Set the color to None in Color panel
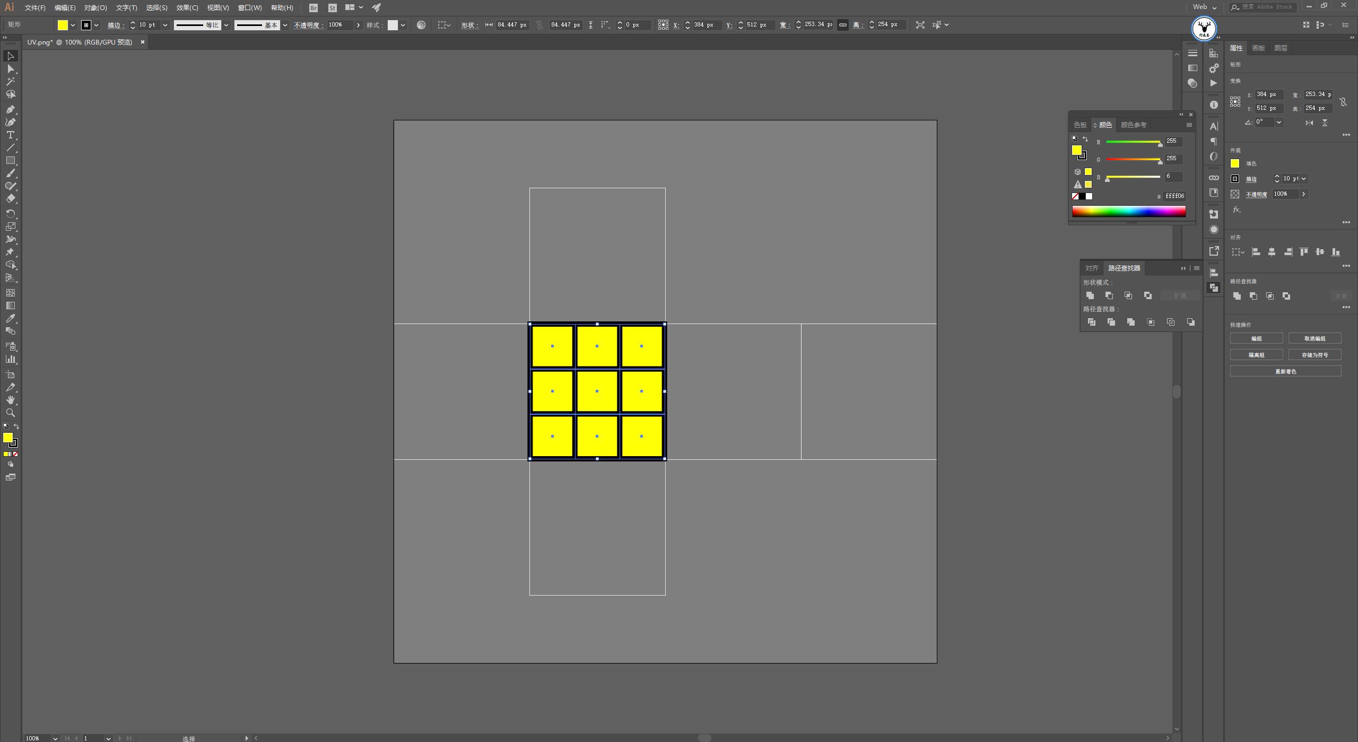This screenshot has height=742, width=1358. (x=1075, y=196)
